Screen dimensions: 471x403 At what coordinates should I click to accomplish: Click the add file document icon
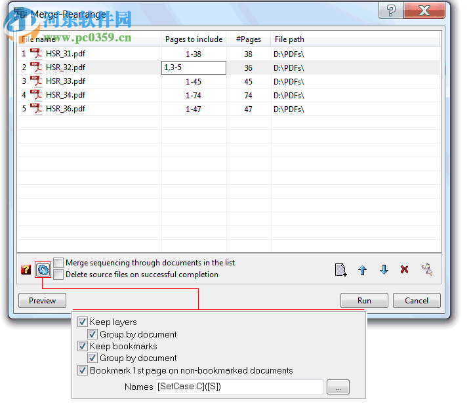point(340,270)
